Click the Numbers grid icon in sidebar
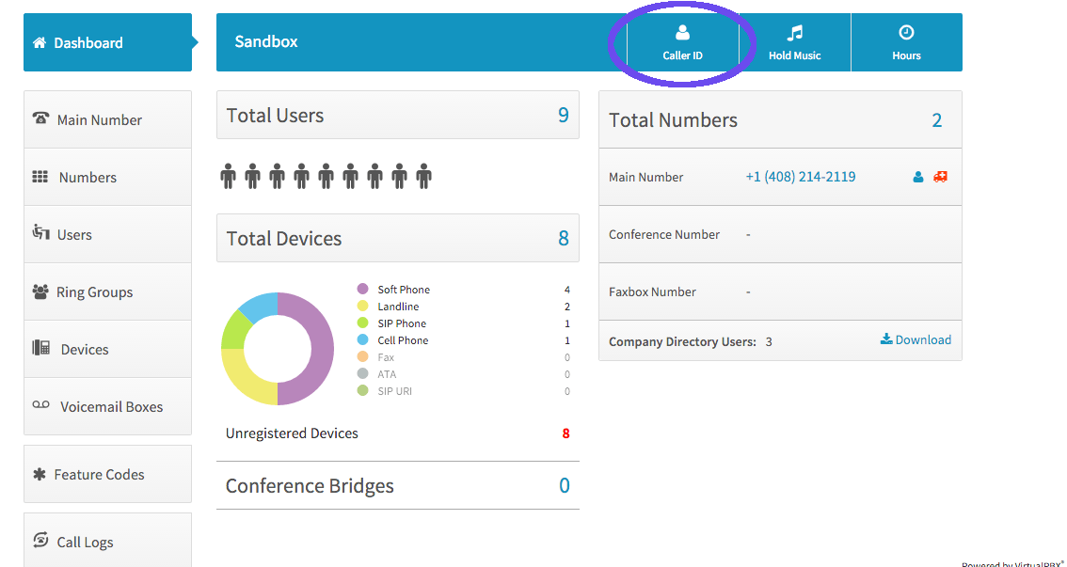Screen dimensions: 1067x567 (40, 177)
